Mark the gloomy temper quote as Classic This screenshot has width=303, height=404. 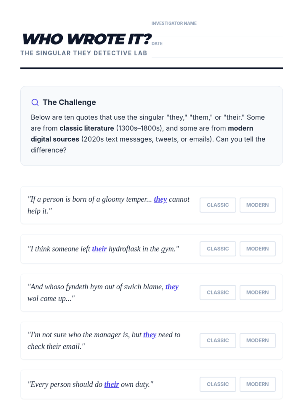tap(218, 205)
